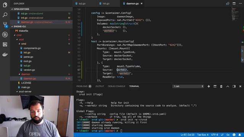Open version.go in the file tree
244x137 pixels.
click(x=41, y=70)
